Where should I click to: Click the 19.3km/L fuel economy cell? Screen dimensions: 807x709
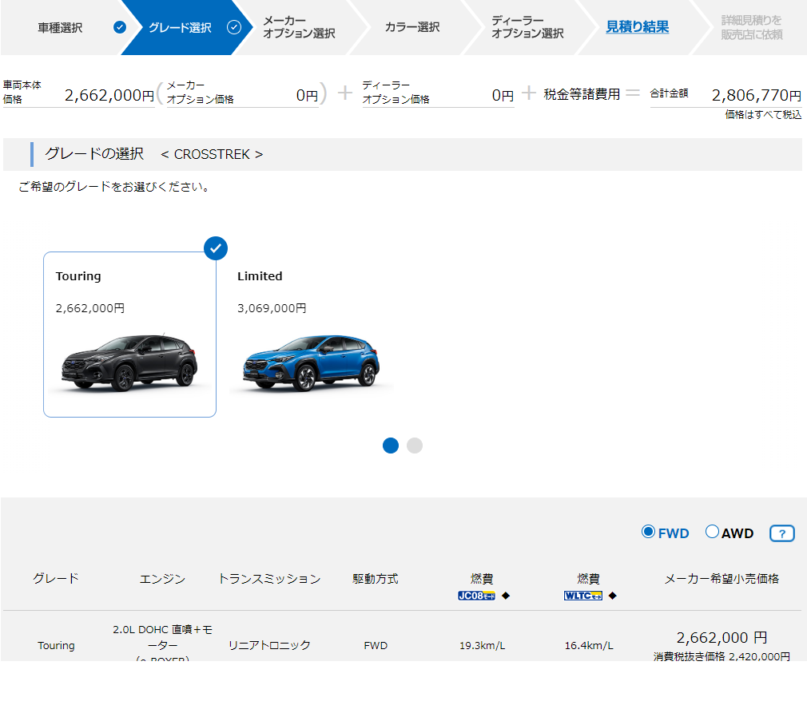click(483, 645)
